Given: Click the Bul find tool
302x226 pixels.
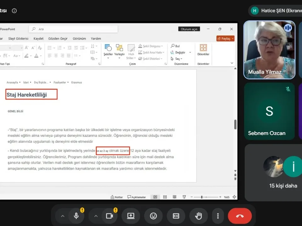Looking at the screenshot, I should tap(175, 46).
